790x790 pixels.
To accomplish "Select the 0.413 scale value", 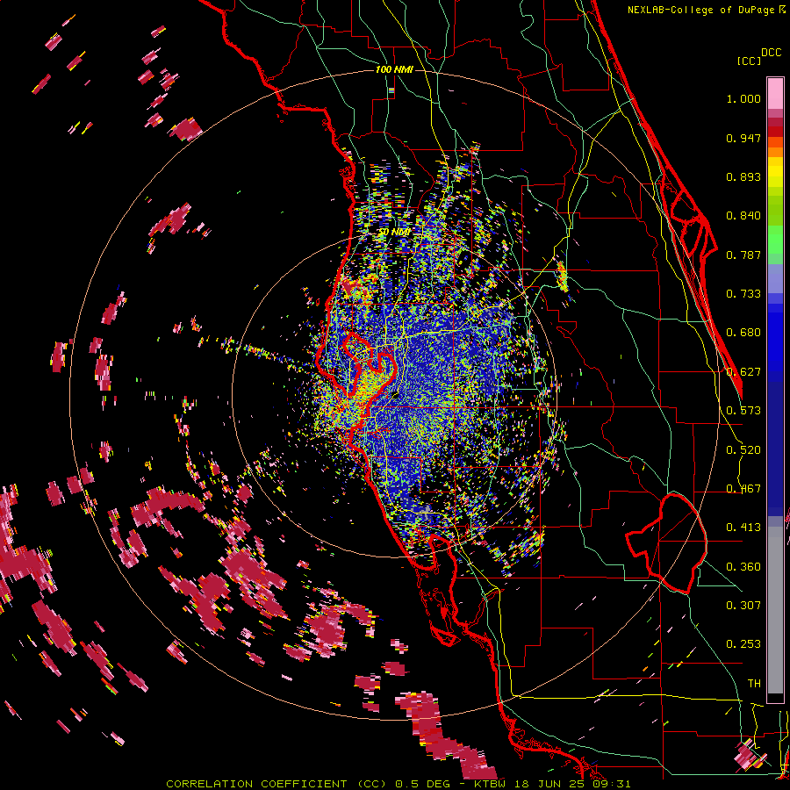I will 743,528.
